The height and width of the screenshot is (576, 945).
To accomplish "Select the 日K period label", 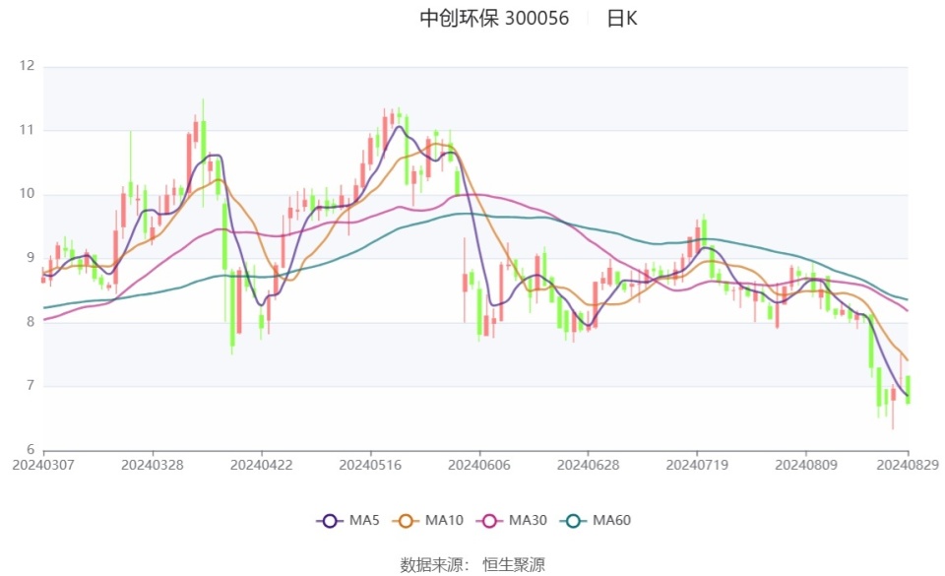I will [x=621, y=18].
